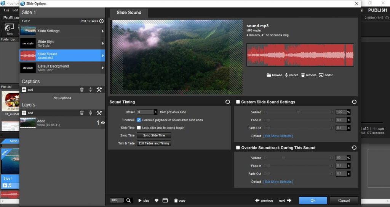Click the Captions add plus icon
Viewport: 390px width, 207px height.
click(x=24, y=89)
